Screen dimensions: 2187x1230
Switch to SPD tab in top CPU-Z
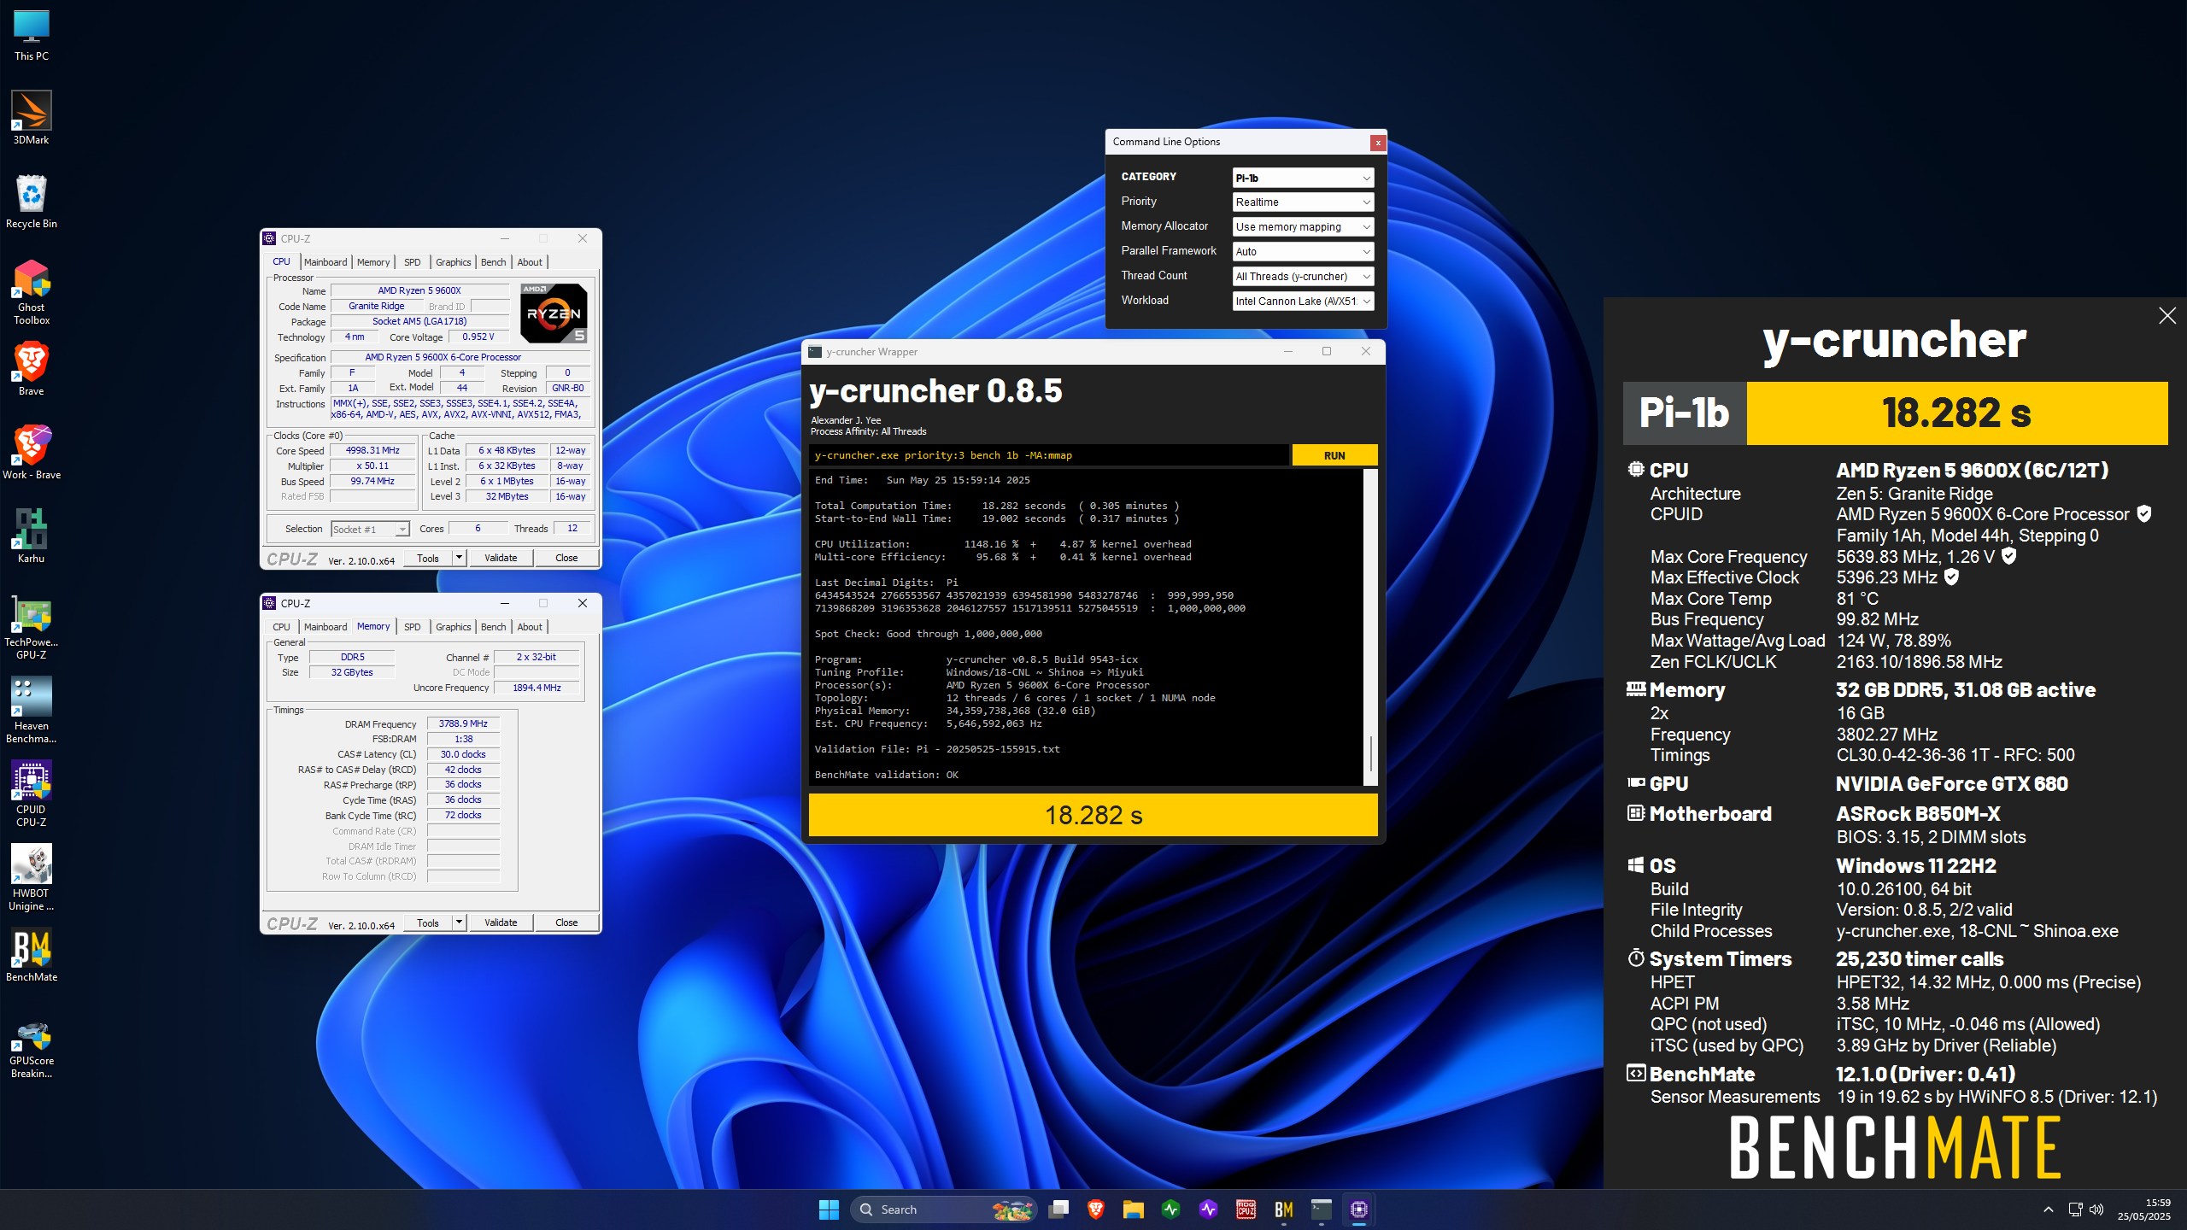tap(413, 262)
